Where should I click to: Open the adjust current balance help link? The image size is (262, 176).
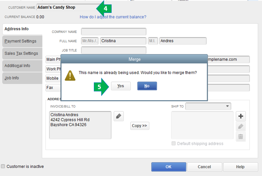click(113, 17)
